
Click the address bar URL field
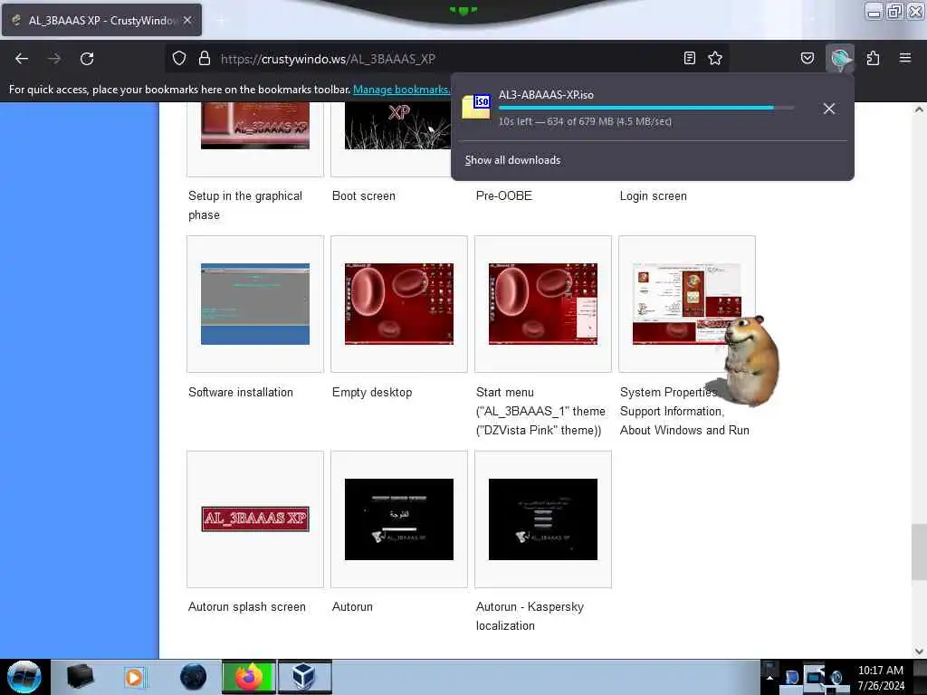click(x=446, y=59)
